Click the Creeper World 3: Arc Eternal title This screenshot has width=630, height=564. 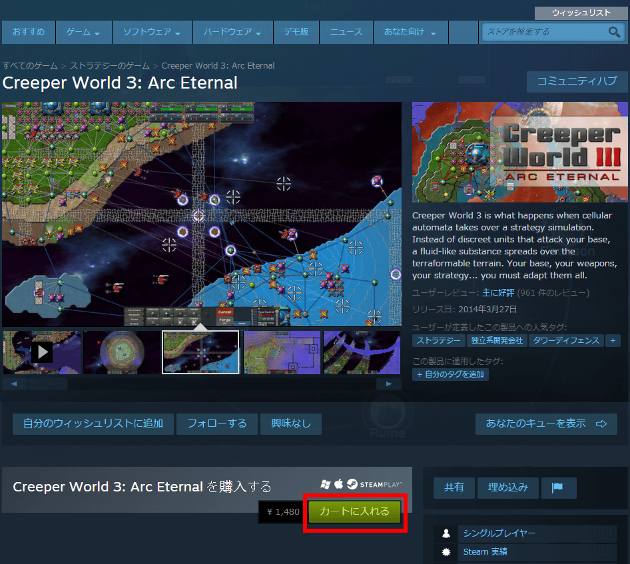120,83
